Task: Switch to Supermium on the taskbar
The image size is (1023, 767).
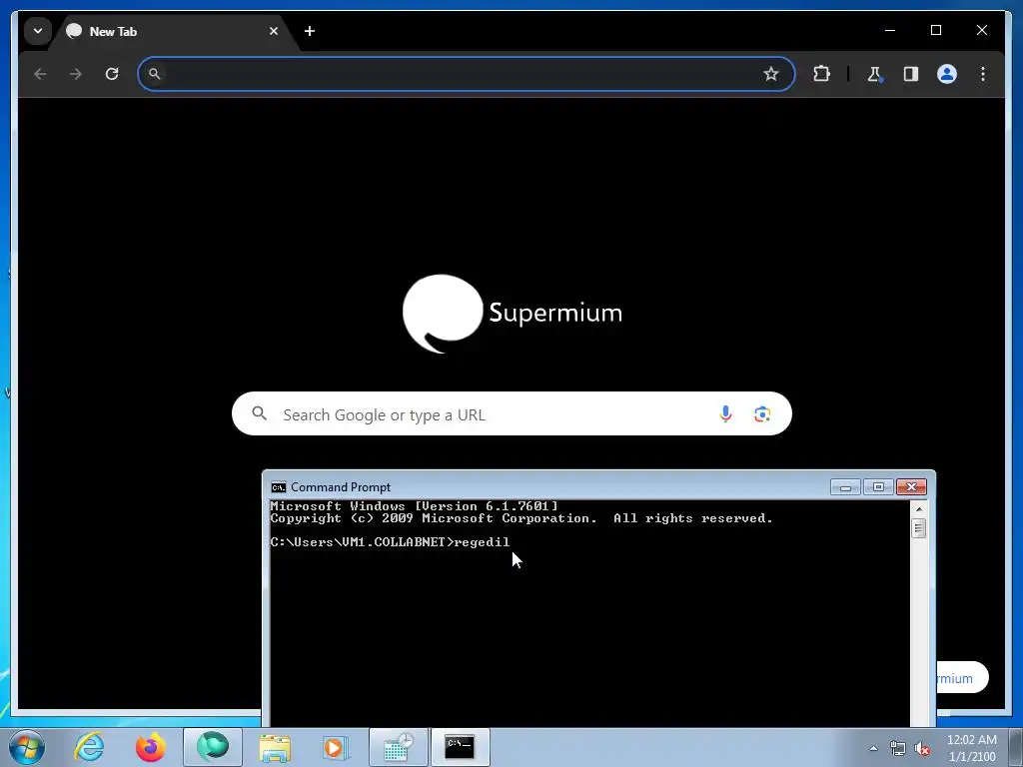Action: 213,747
